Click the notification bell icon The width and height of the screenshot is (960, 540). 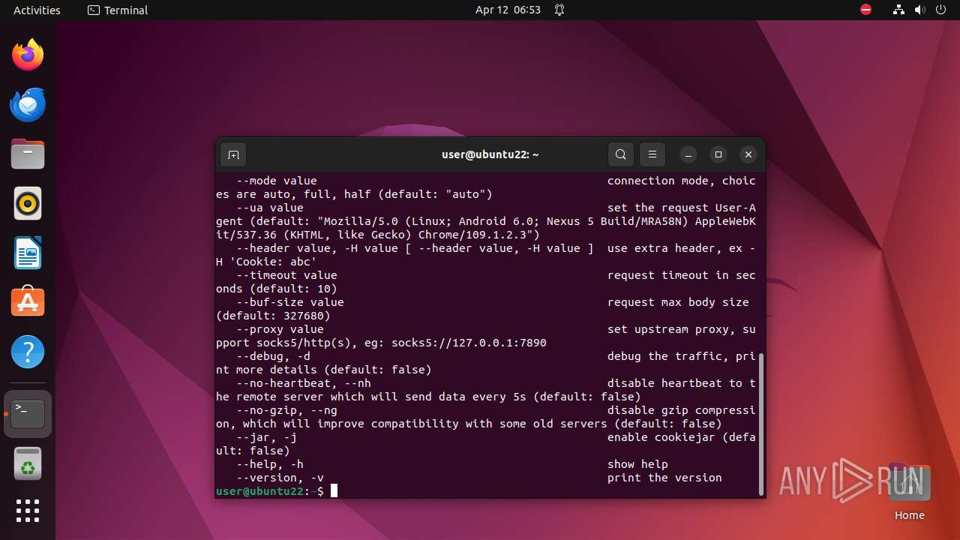(x=559, y=10)
